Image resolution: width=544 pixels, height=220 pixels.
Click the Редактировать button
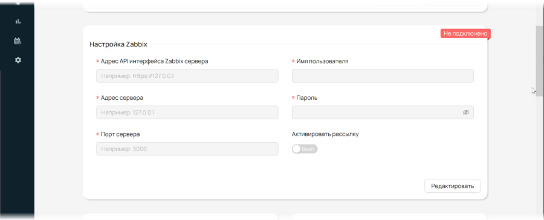[452, 186]
